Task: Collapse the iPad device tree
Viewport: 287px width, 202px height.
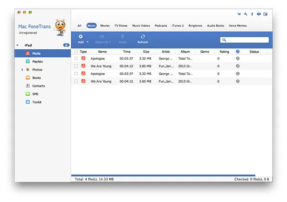Action: [x=17, y=45]
